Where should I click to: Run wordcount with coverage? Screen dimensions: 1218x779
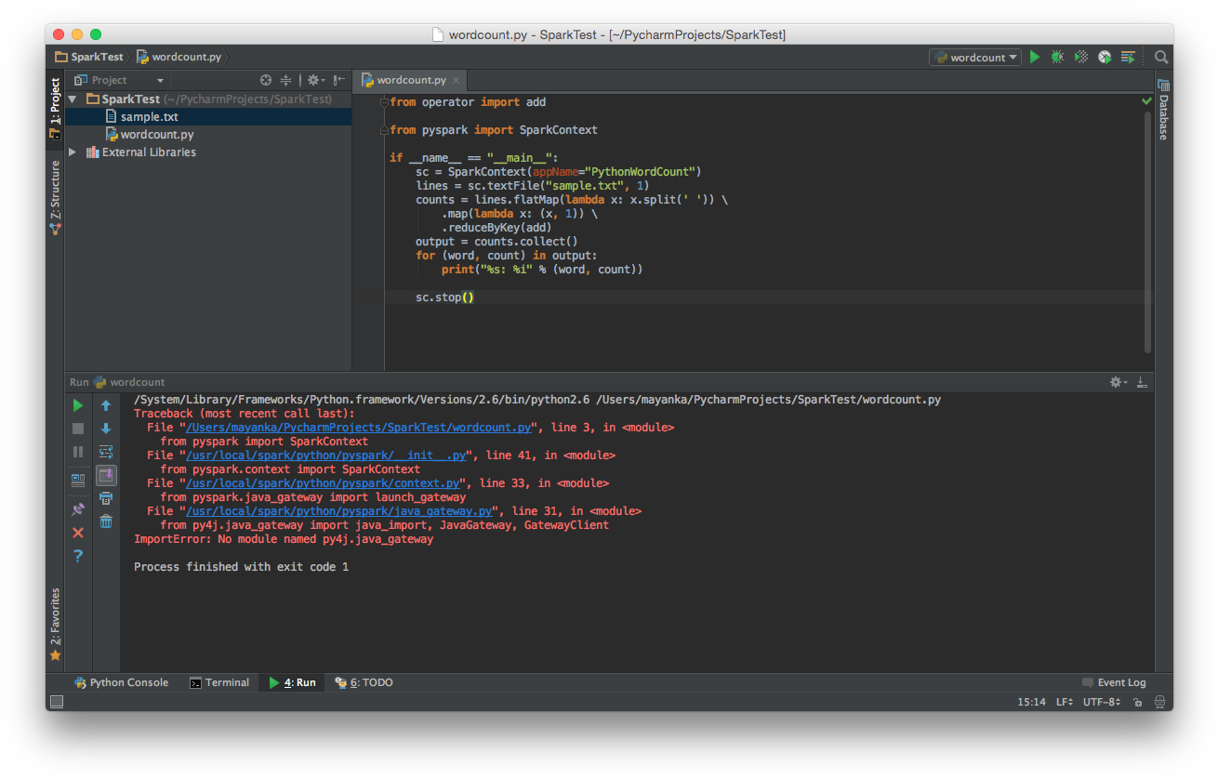click(1081, 57)
